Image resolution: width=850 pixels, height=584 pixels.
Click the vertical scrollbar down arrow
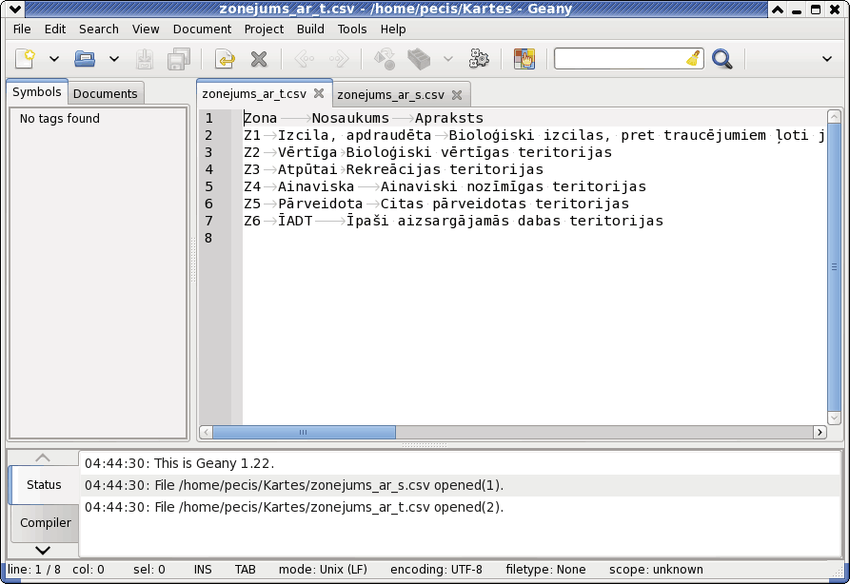(834, 418)
